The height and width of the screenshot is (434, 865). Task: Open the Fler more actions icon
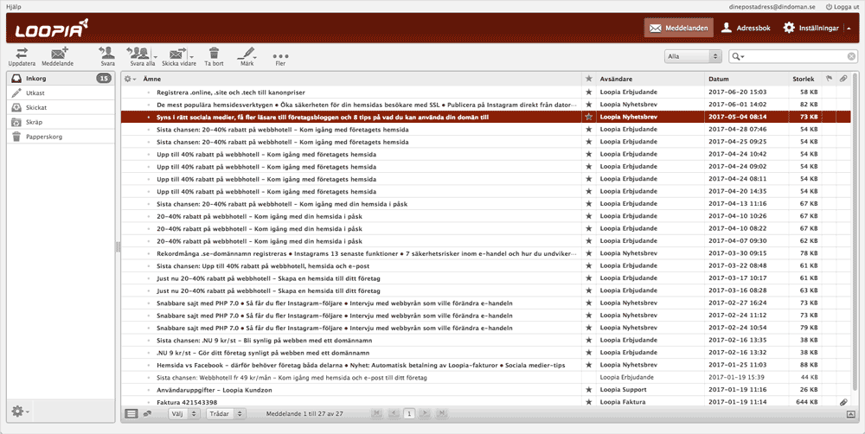coord(280,56)
